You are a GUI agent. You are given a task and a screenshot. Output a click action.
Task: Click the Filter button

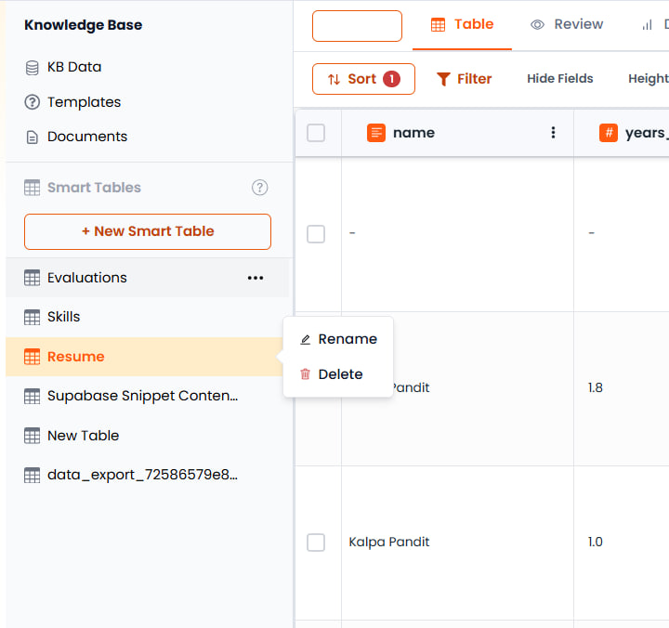click(465, 79)
